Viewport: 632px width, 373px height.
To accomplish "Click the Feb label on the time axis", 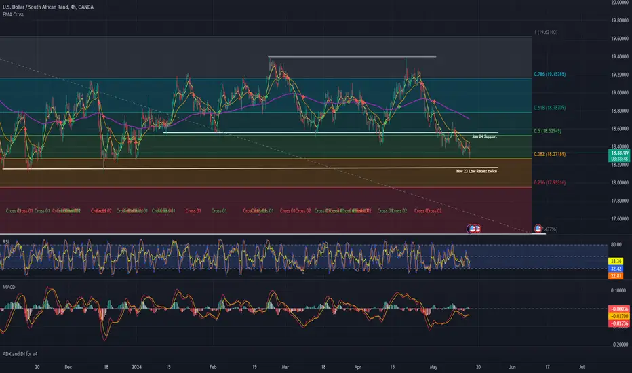I will 213,367.
